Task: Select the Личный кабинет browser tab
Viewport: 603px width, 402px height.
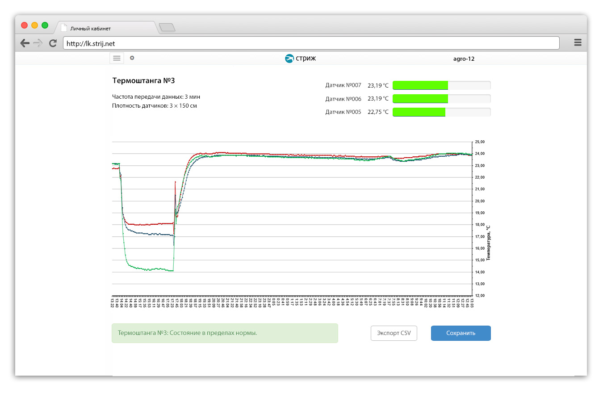Action: (x=106, y=28)
